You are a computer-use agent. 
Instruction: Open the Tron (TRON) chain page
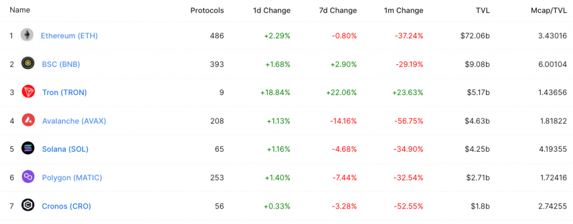(x=65, y=92)
